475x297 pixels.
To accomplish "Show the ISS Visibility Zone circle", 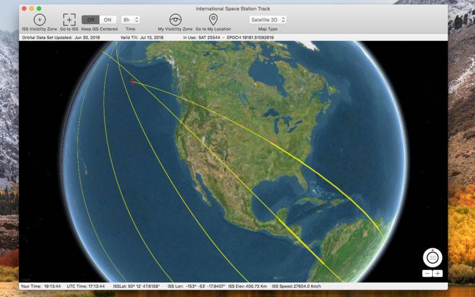I will pyautogui.click(x=39, y=20).
